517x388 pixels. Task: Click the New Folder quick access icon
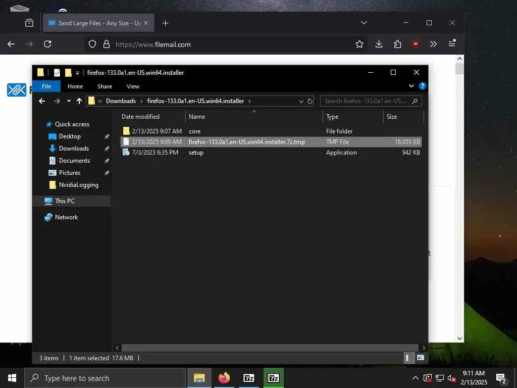pyautogui.click(x=68, y=73)
